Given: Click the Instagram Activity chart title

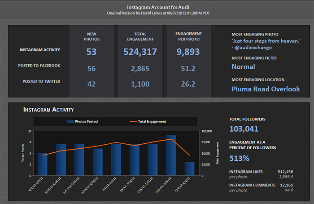Looking at the screenshot, I should pyautogui.click(x=48, y=109).
